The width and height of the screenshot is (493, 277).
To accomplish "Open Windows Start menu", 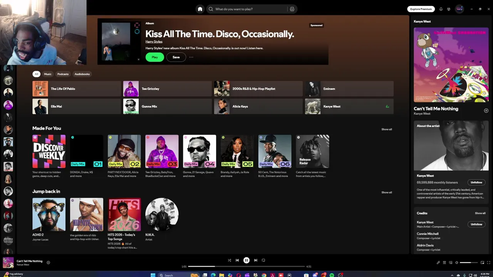I will [x=153, y=275].
